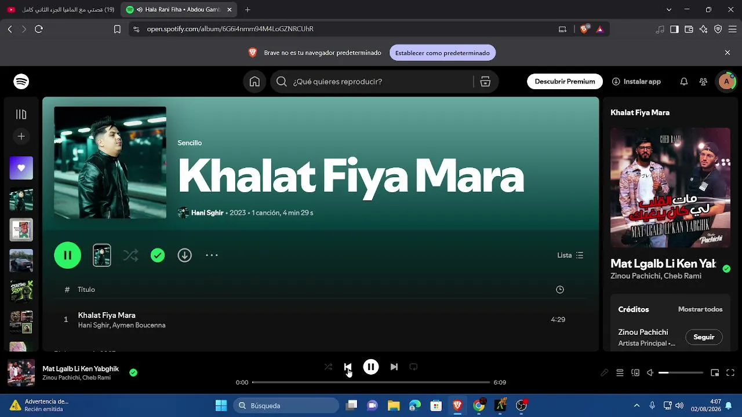Click the Khalat Fiya Mara album cover

[x=110, y=163]
